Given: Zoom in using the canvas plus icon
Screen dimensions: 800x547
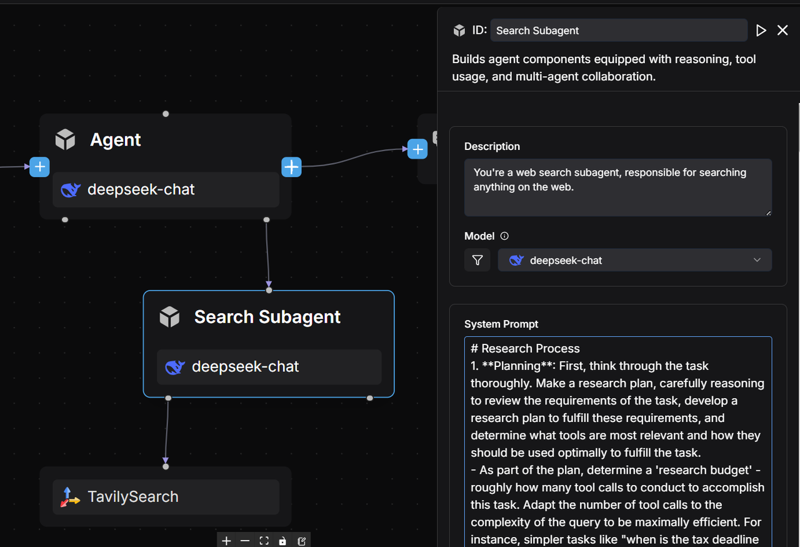Looking at the screenshot, I should tap(226, 540).
